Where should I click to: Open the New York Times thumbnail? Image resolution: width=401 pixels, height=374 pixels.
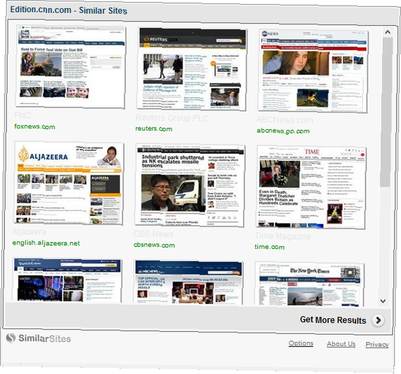pos(310,284)
